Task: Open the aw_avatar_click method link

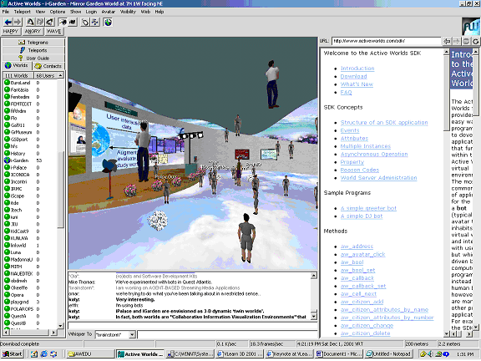Action: [x=363, y=255]
